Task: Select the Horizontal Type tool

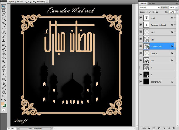Action: [4, 70]
